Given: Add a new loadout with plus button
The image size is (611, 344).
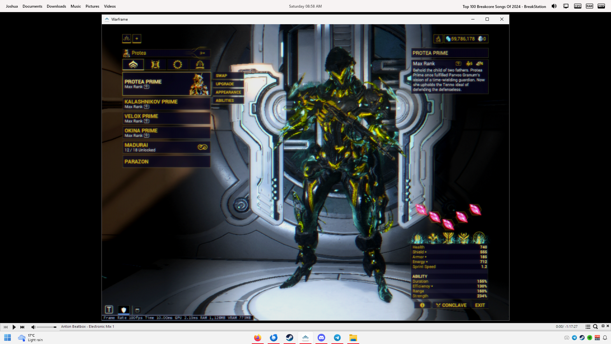Looking at the screenshot, I should click(x=137, y=39).
